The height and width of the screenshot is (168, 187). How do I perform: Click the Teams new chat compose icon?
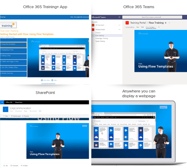[119, 17]
